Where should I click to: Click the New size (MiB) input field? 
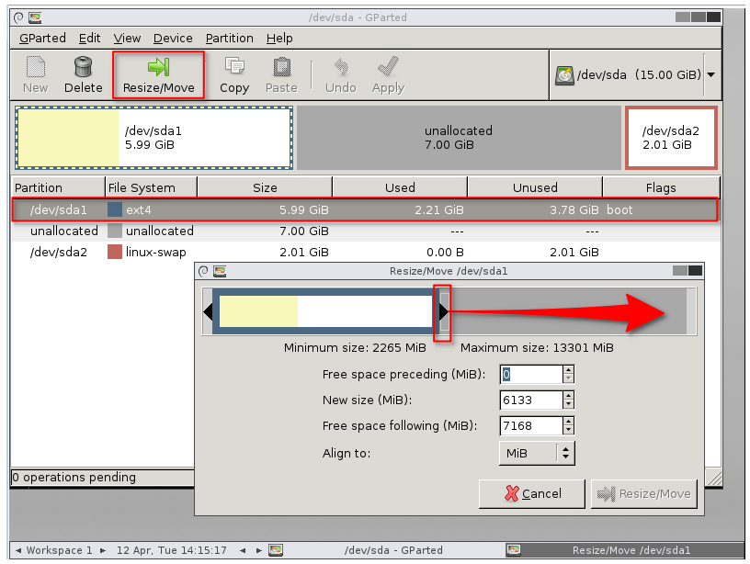tap(531, 400)
